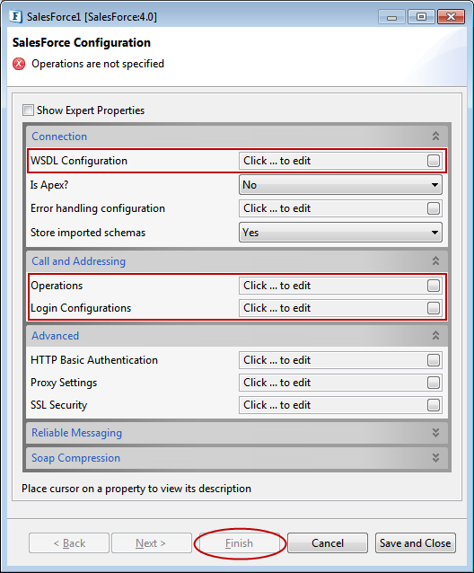The width and height of the screenshot is (474, 573).
Task: Enable Show Expert Properties checkbox
Action: coord(28,110)
